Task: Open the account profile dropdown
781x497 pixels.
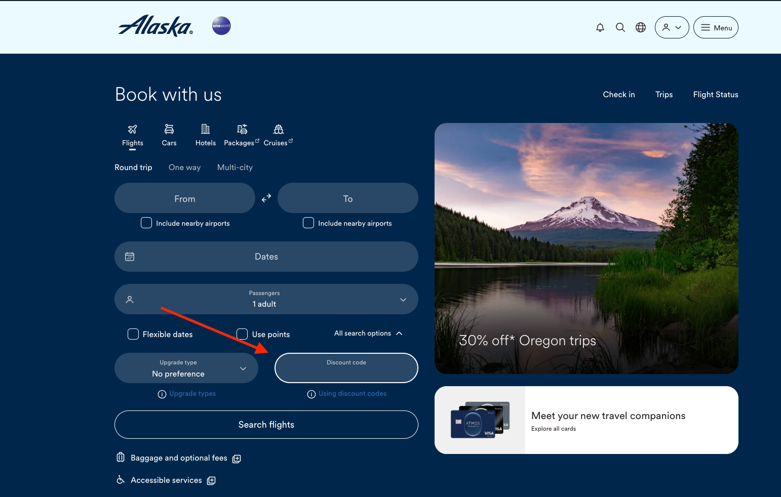Action: pos(672,27)
